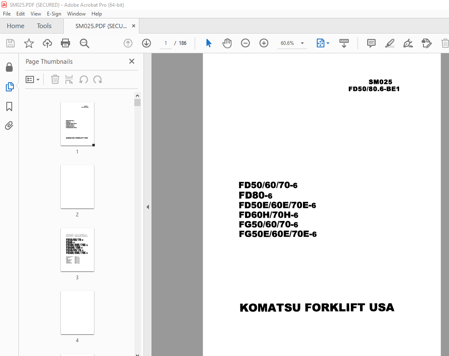Delete selected thumbnail pages
Image resolution: width=449 pixels, height=356 pixels.
(x=55, y=79)
